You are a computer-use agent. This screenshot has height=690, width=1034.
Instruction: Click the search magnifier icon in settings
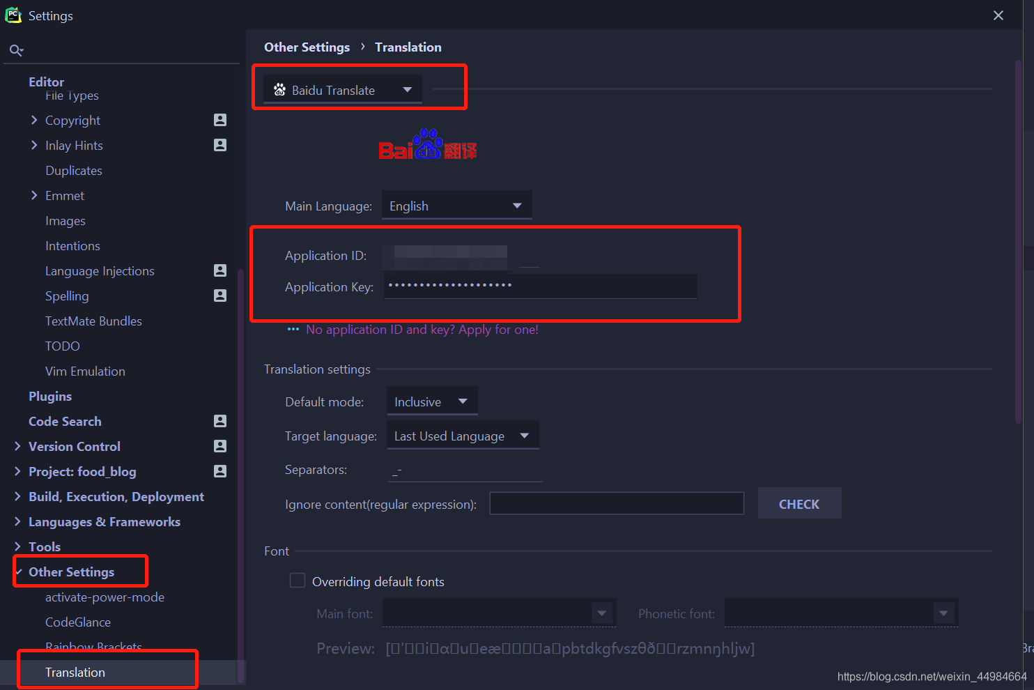coord(16,50)
